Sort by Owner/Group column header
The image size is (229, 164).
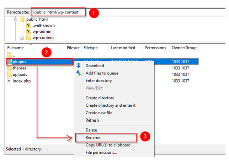[184, 48]
